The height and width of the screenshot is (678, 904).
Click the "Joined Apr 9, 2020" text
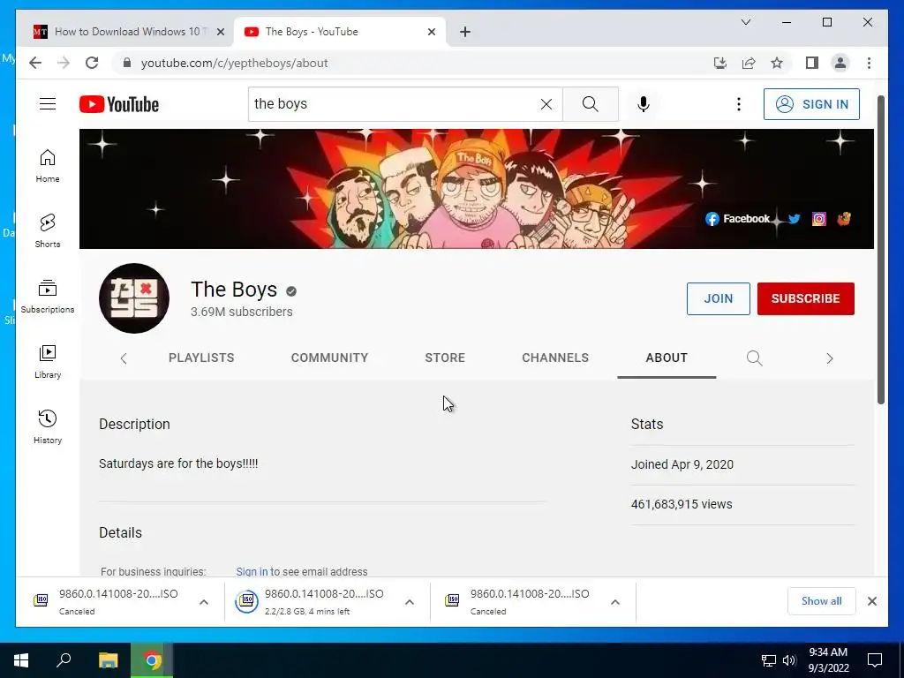(x=682, y=464)
